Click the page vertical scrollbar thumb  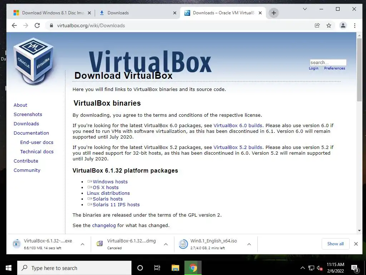359,69
